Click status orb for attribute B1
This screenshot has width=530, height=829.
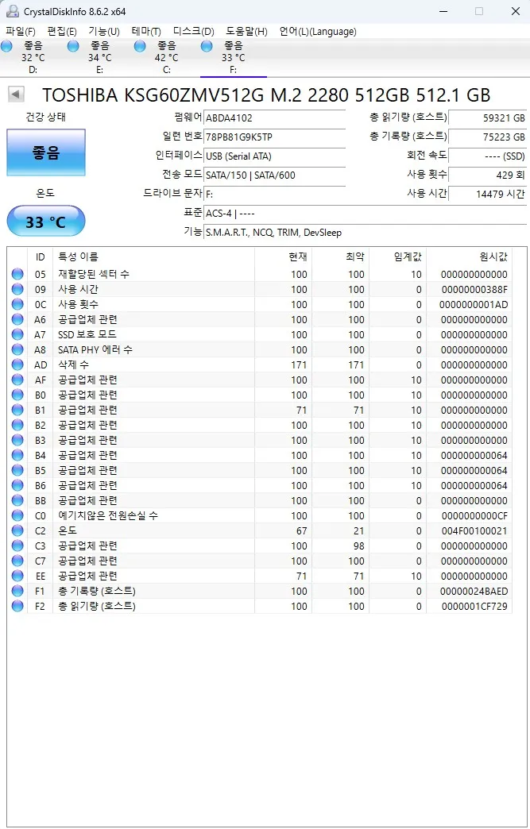(17, 410)
